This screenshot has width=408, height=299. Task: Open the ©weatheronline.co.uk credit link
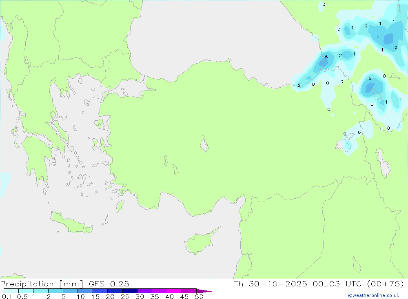374,295
